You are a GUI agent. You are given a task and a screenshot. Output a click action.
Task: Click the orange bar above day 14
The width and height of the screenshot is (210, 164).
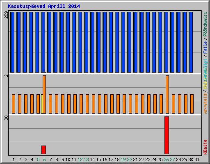94,104
